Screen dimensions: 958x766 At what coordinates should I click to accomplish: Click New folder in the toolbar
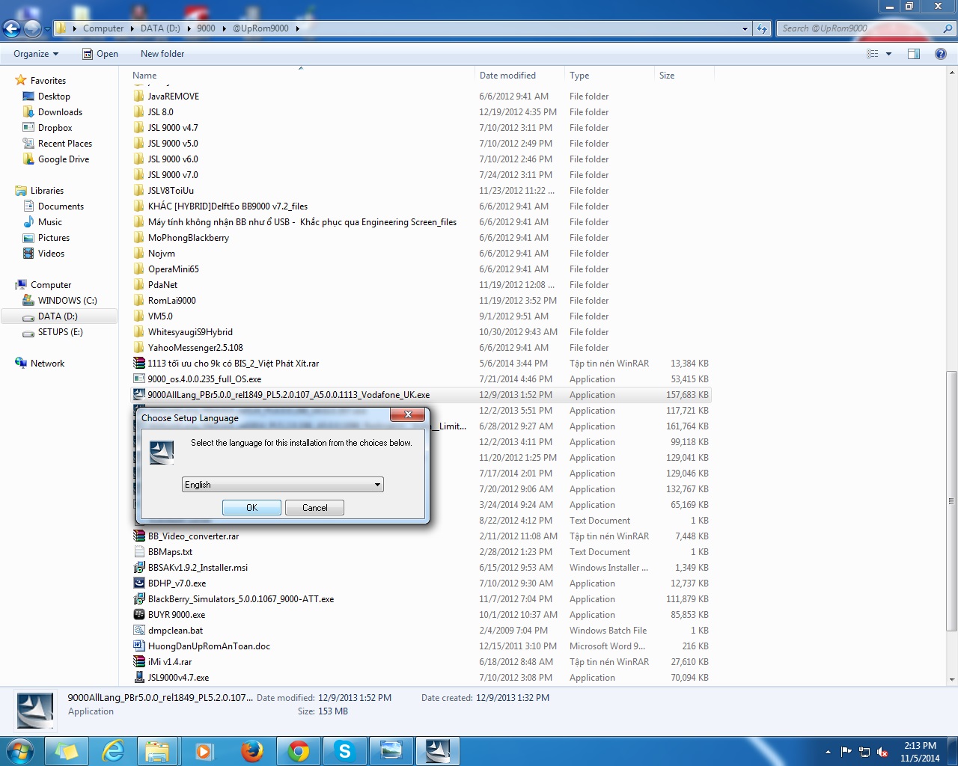point(162,54)
